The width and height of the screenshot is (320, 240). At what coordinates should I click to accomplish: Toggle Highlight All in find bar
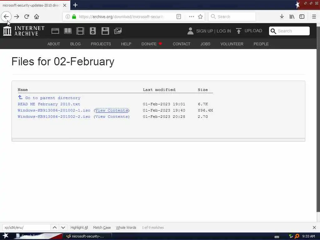click(x=79, y=227)
